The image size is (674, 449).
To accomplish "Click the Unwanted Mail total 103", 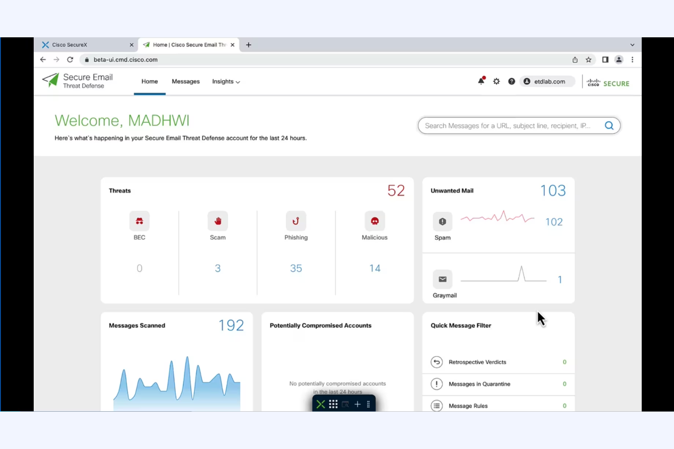I will pyautogui.click(x=553, y=191).
